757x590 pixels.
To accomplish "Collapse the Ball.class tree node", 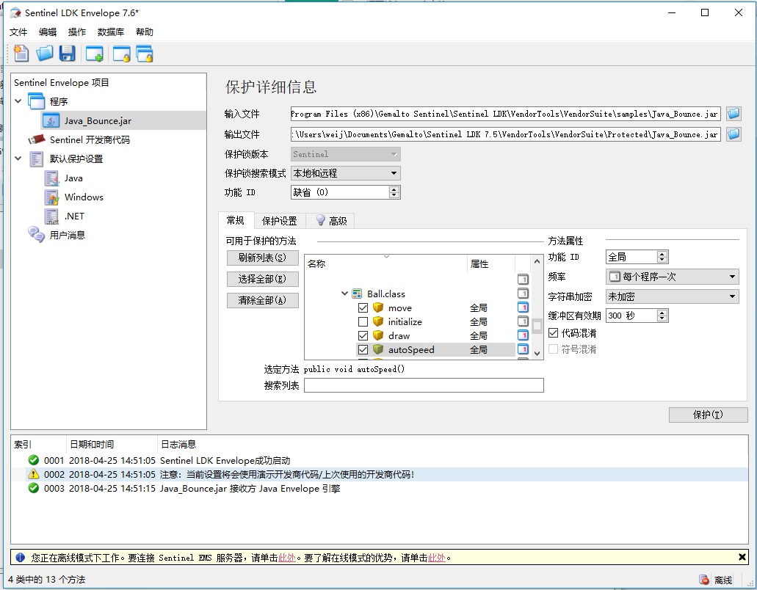I will click(x=344, y=294).
